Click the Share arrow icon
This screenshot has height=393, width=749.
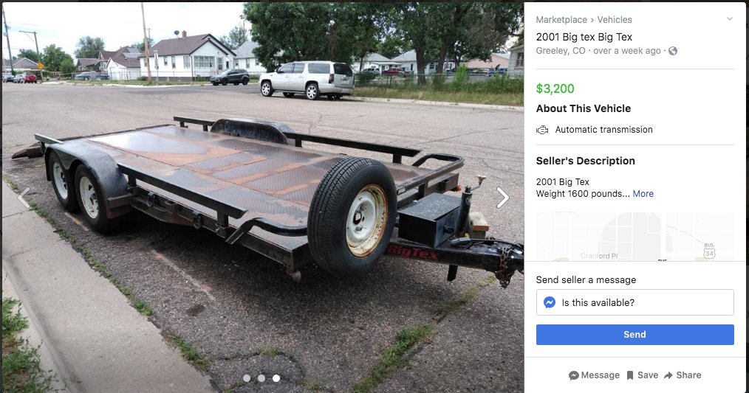pyautogui.click(x=668, y=375)
